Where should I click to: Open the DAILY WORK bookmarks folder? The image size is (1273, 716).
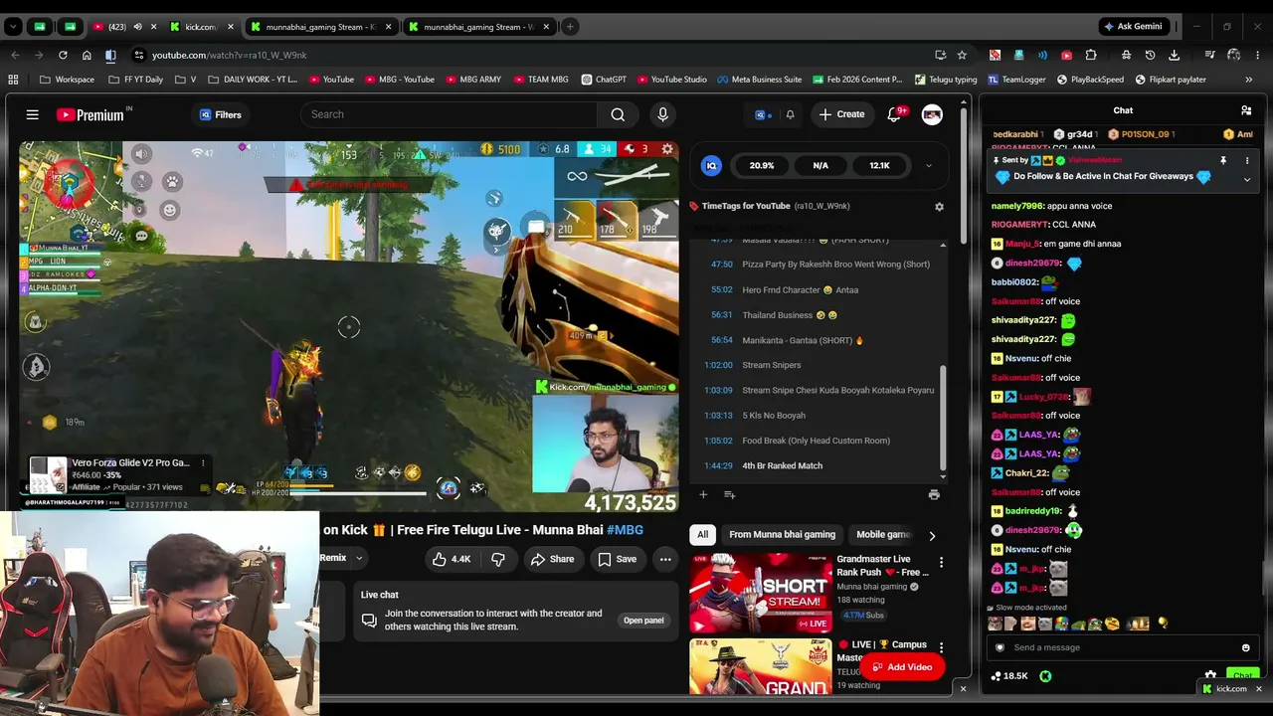coord(253,80)
